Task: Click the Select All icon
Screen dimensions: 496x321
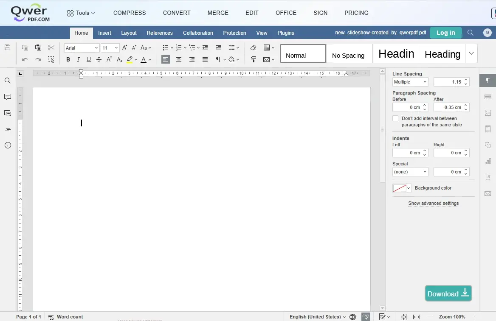Action: (51, 59)
